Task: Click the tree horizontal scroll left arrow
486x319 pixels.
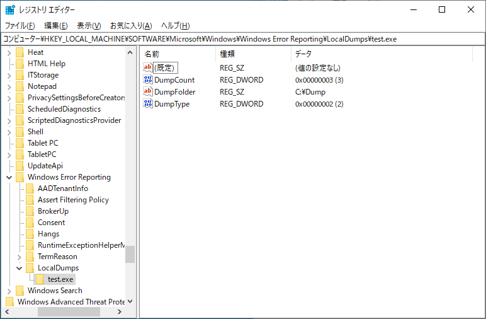Action: [x=7, y=311]
